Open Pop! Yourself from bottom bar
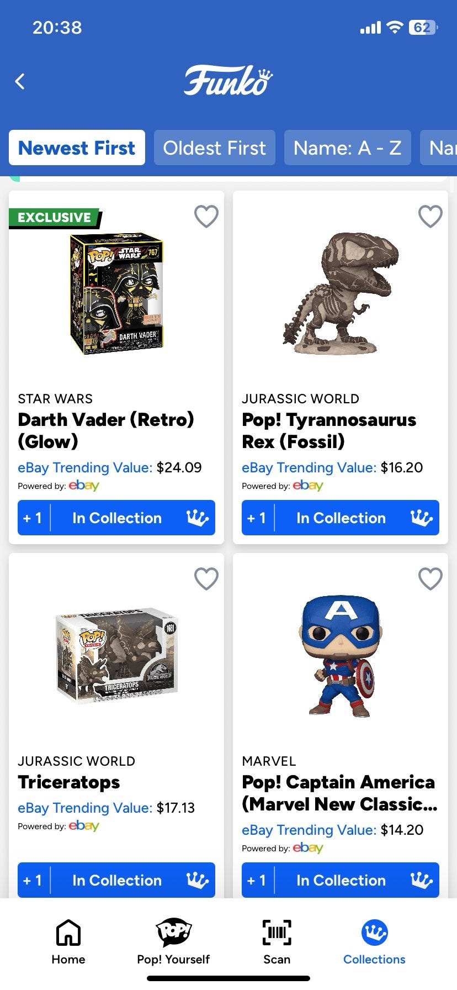457x990 pixels. [x=173, y=933]
